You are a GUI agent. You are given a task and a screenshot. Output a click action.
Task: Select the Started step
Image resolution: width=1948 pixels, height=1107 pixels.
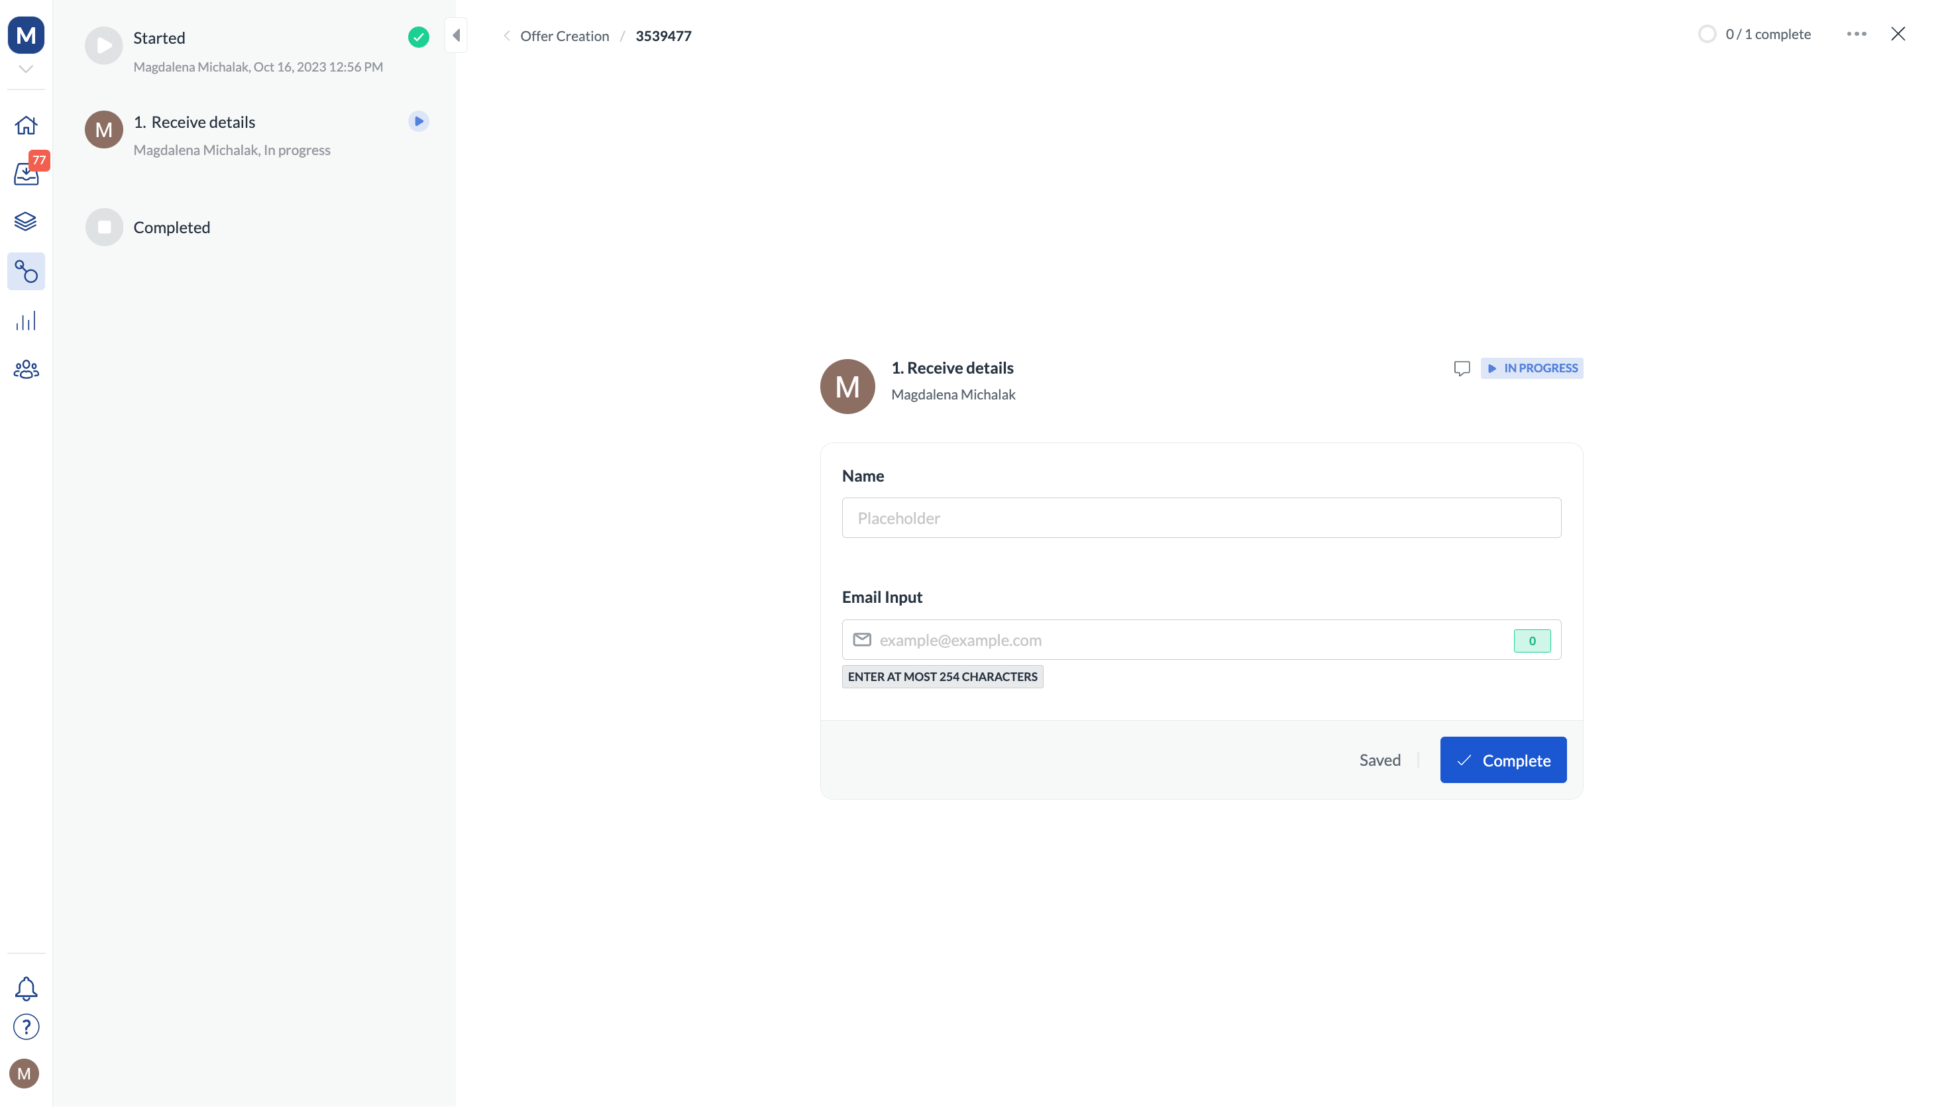pos(257,50)
